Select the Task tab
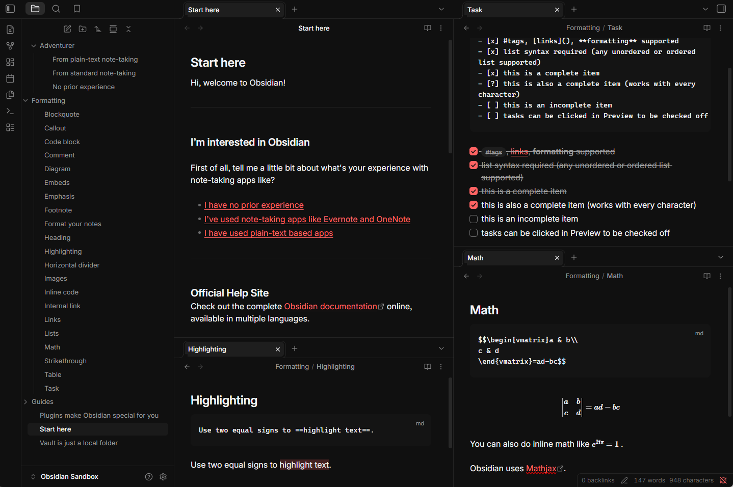Image resolution: width=733 pixels, height=487 pixels. (x=514, y=10)
